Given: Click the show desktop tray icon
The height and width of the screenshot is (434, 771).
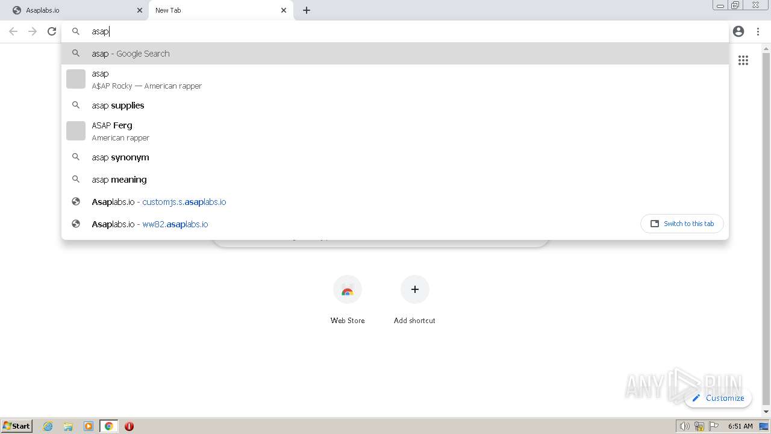Looking at the screenshot, I should tap(764, 426).
